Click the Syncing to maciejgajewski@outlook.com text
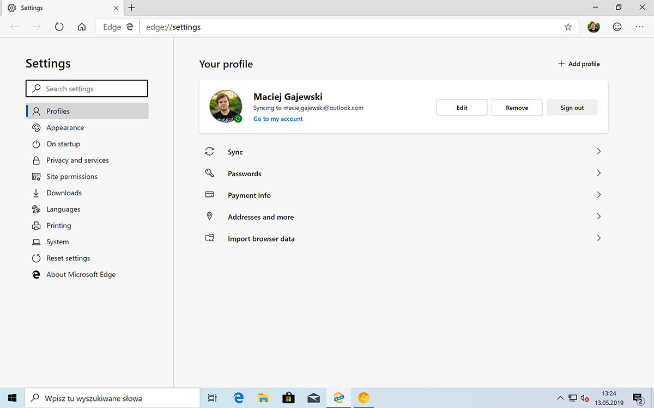Image resolution: width=654 pixels, height=408 pixels. click(x=308, y=108)
